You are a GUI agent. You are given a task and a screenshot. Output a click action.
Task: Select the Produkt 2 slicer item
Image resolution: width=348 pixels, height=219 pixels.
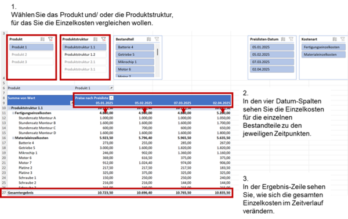click(x=31, y=55)
